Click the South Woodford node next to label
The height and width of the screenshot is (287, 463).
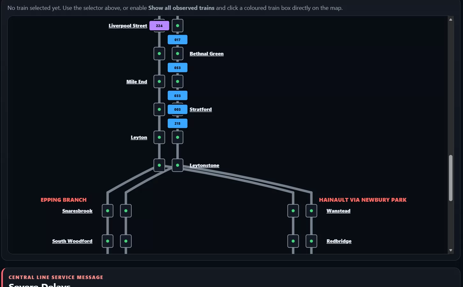pos(107,241)
